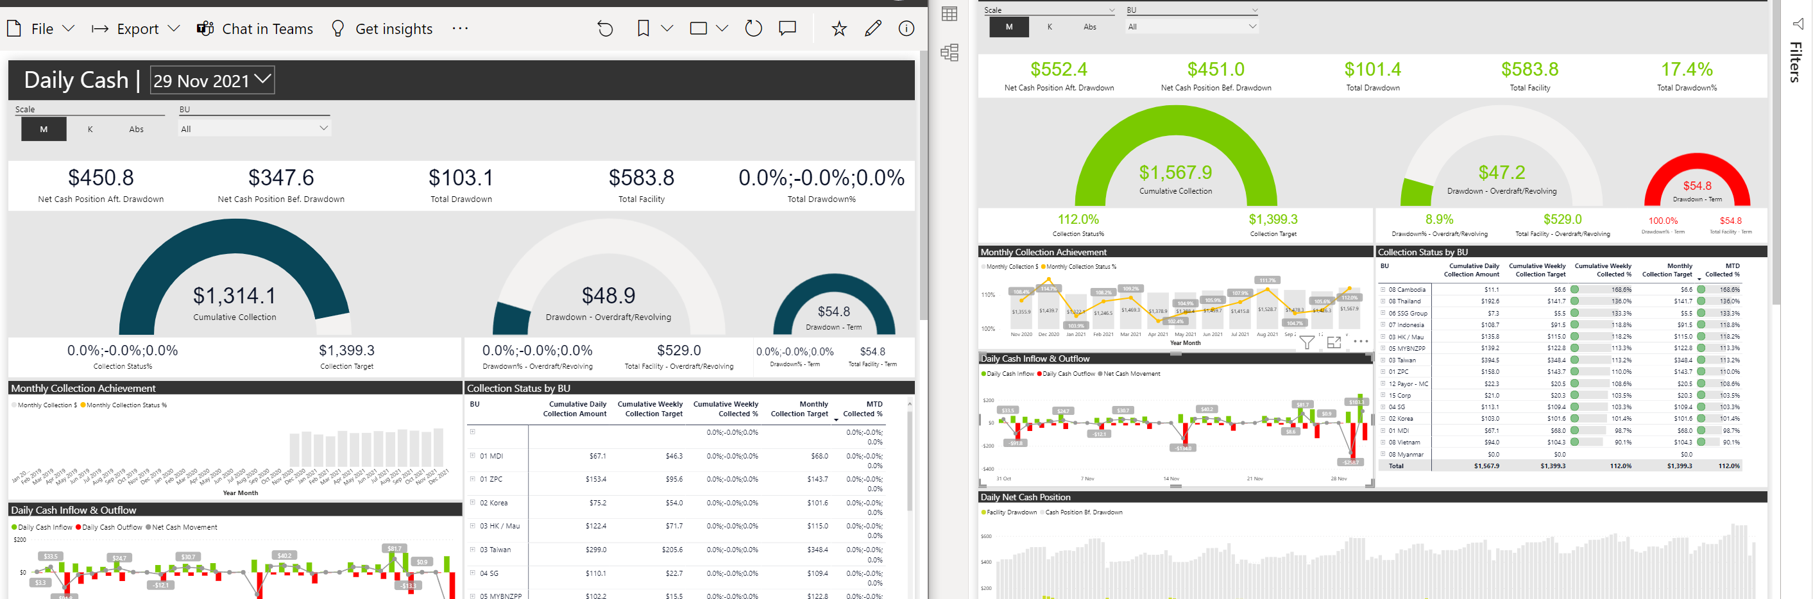Select scale Abs in right window
The width and height of the screenshot is (1813, 599).
1089,27
